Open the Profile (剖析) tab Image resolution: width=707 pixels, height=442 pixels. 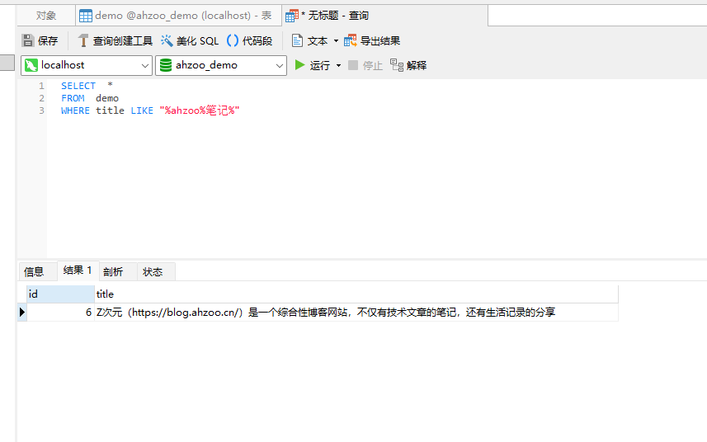(113, 271)
